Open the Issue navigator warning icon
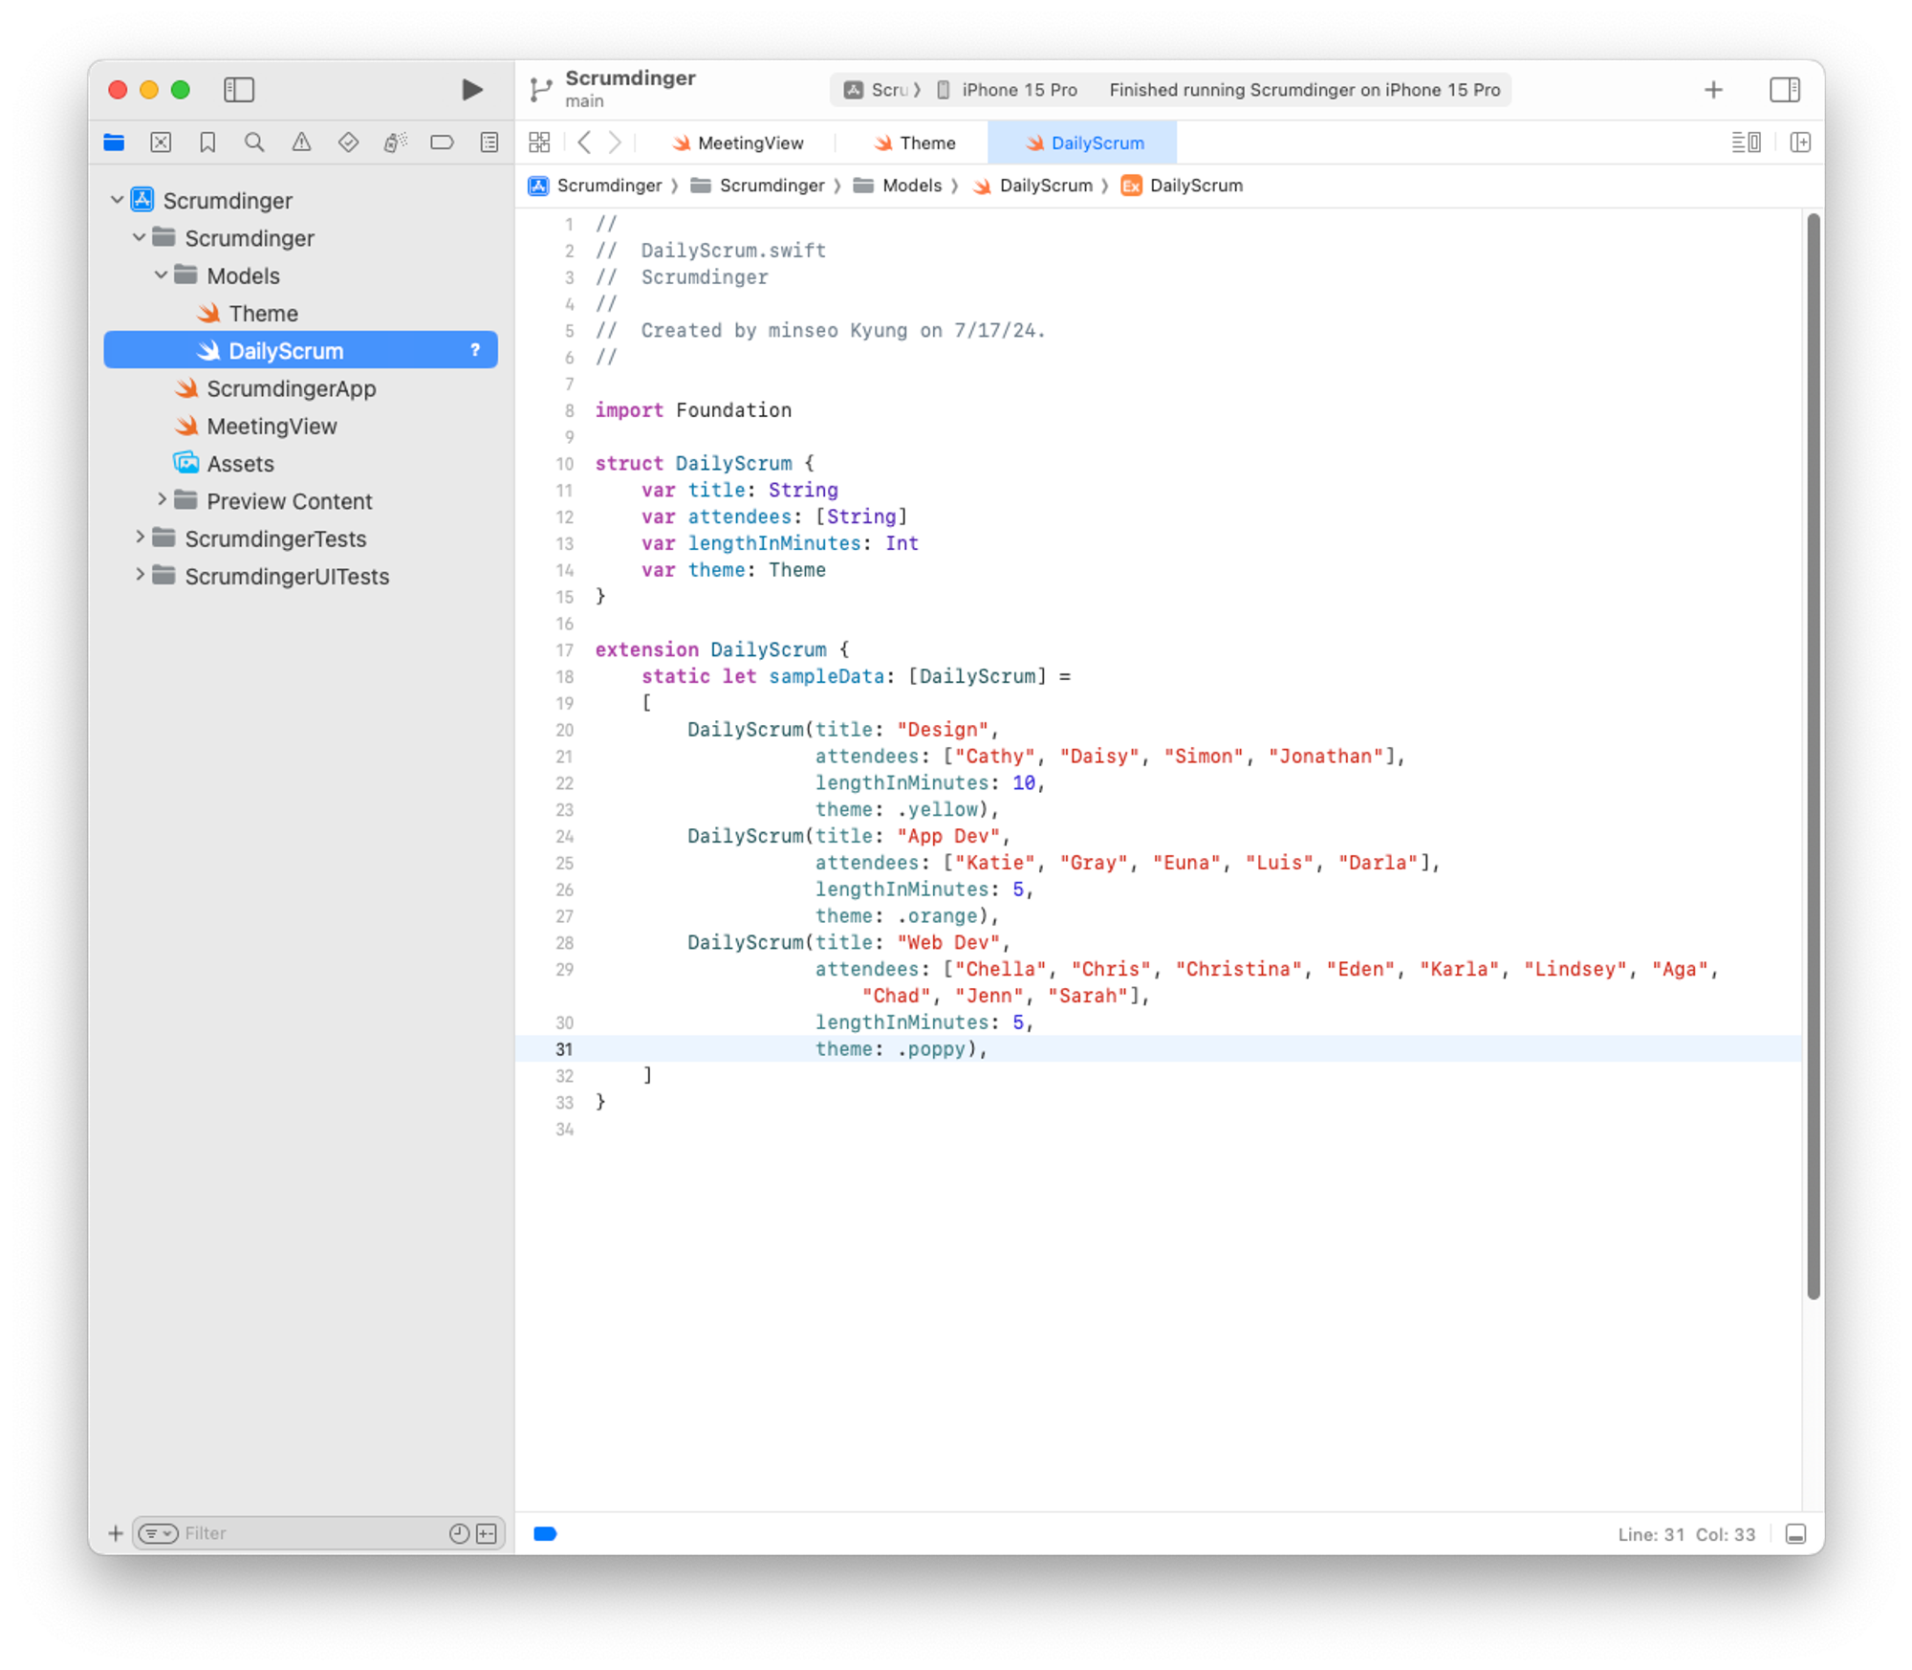The width and height of the screenshot is (1912, 1670). pyautogui.click(x=301, y=143)
